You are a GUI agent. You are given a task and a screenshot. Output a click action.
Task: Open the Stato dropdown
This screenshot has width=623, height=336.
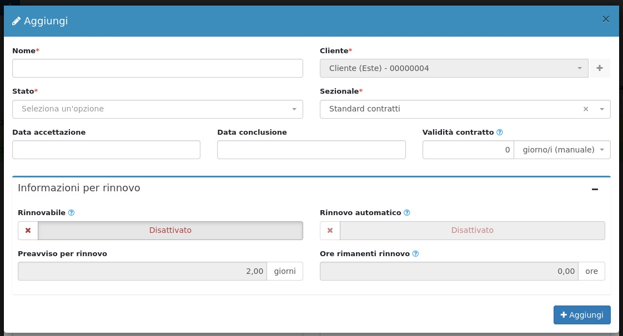click(x=158, y=109)
